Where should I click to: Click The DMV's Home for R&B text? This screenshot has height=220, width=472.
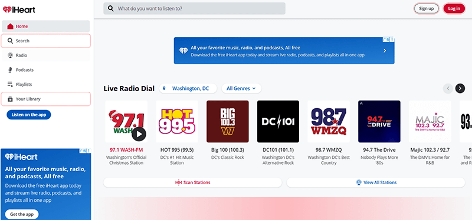(x=430, y=160)
